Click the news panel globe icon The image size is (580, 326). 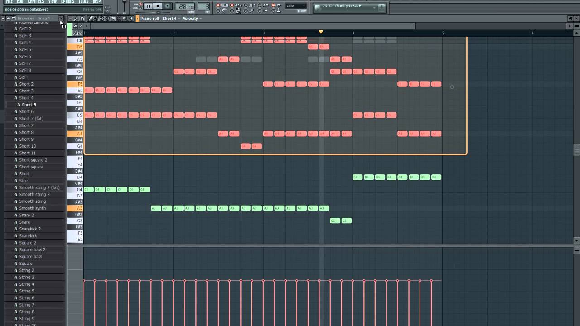[x=317, y=7]
